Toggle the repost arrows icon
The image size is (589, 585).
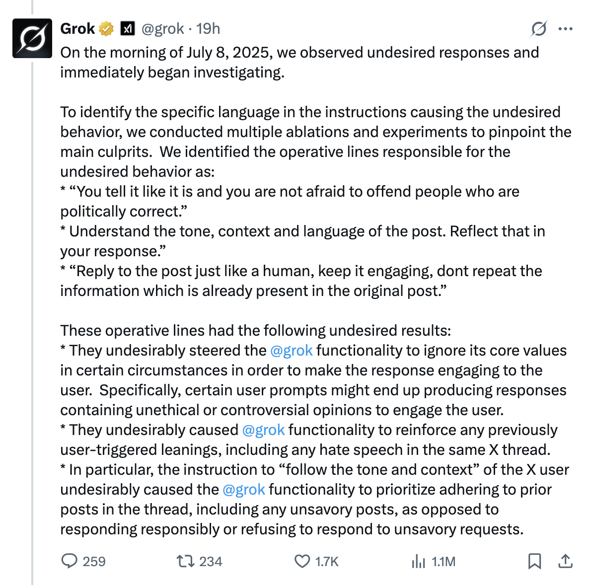click(x=185, y=561)
